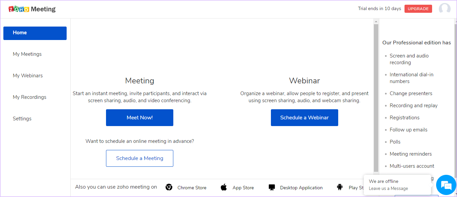Click "Also you can use zoho meeting on"
The image size is (457, 197).
click(116, 187)
